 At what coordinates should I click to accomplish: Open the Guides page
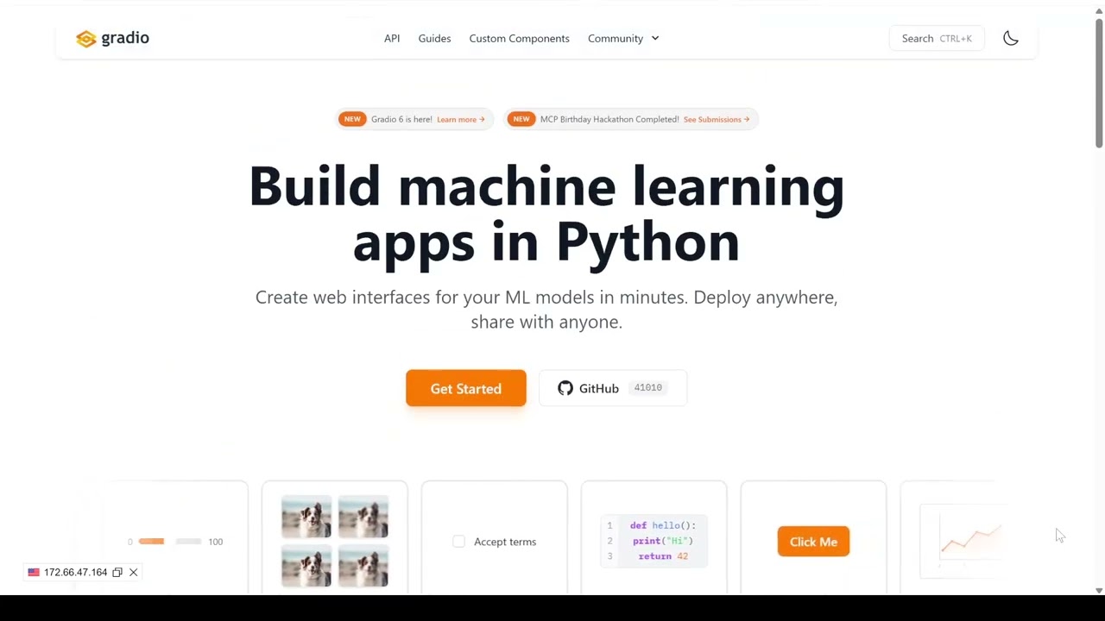pos(434,38)
